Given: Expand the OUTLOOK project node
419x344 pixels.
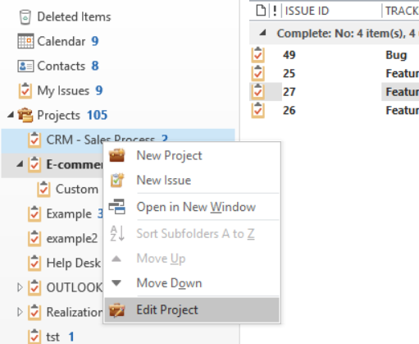Looking at the screenshot, I should (20, 287).
